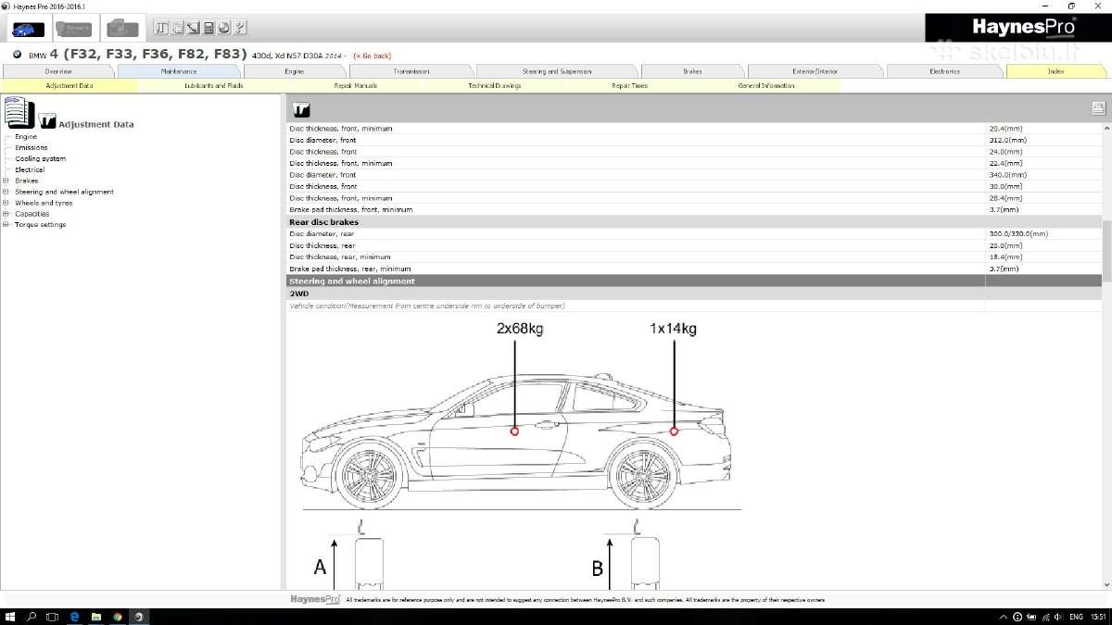Select the Repair Times sub-tab
This screenshot has width=1112, height=625.
pos(630,86)
